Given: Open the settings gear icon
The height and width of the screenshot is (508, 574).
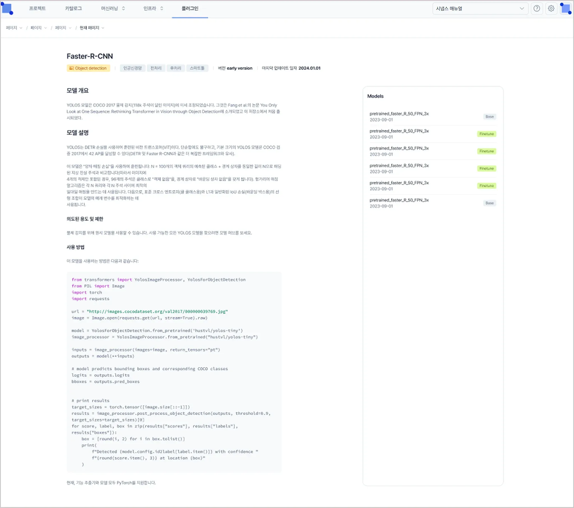Looking at the screenshot, I should (x=551, y=8).
